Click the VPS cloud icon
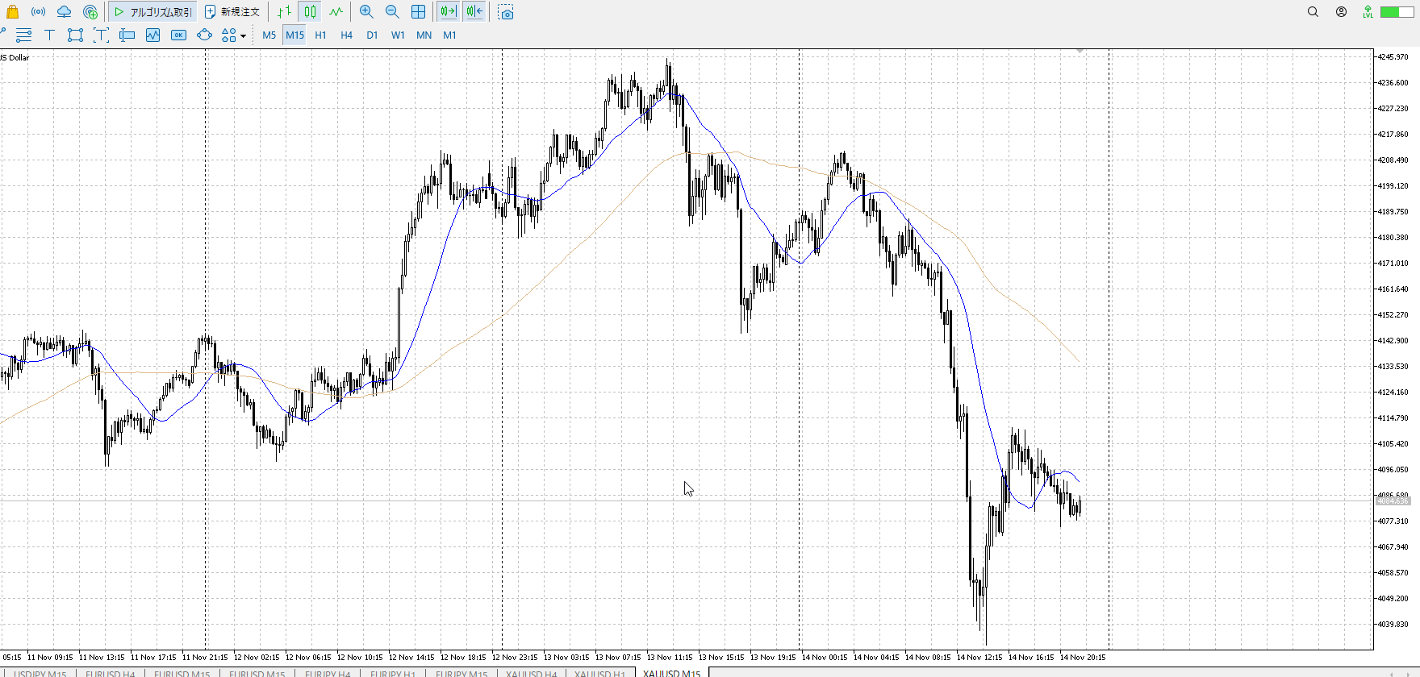 [64, 12]
